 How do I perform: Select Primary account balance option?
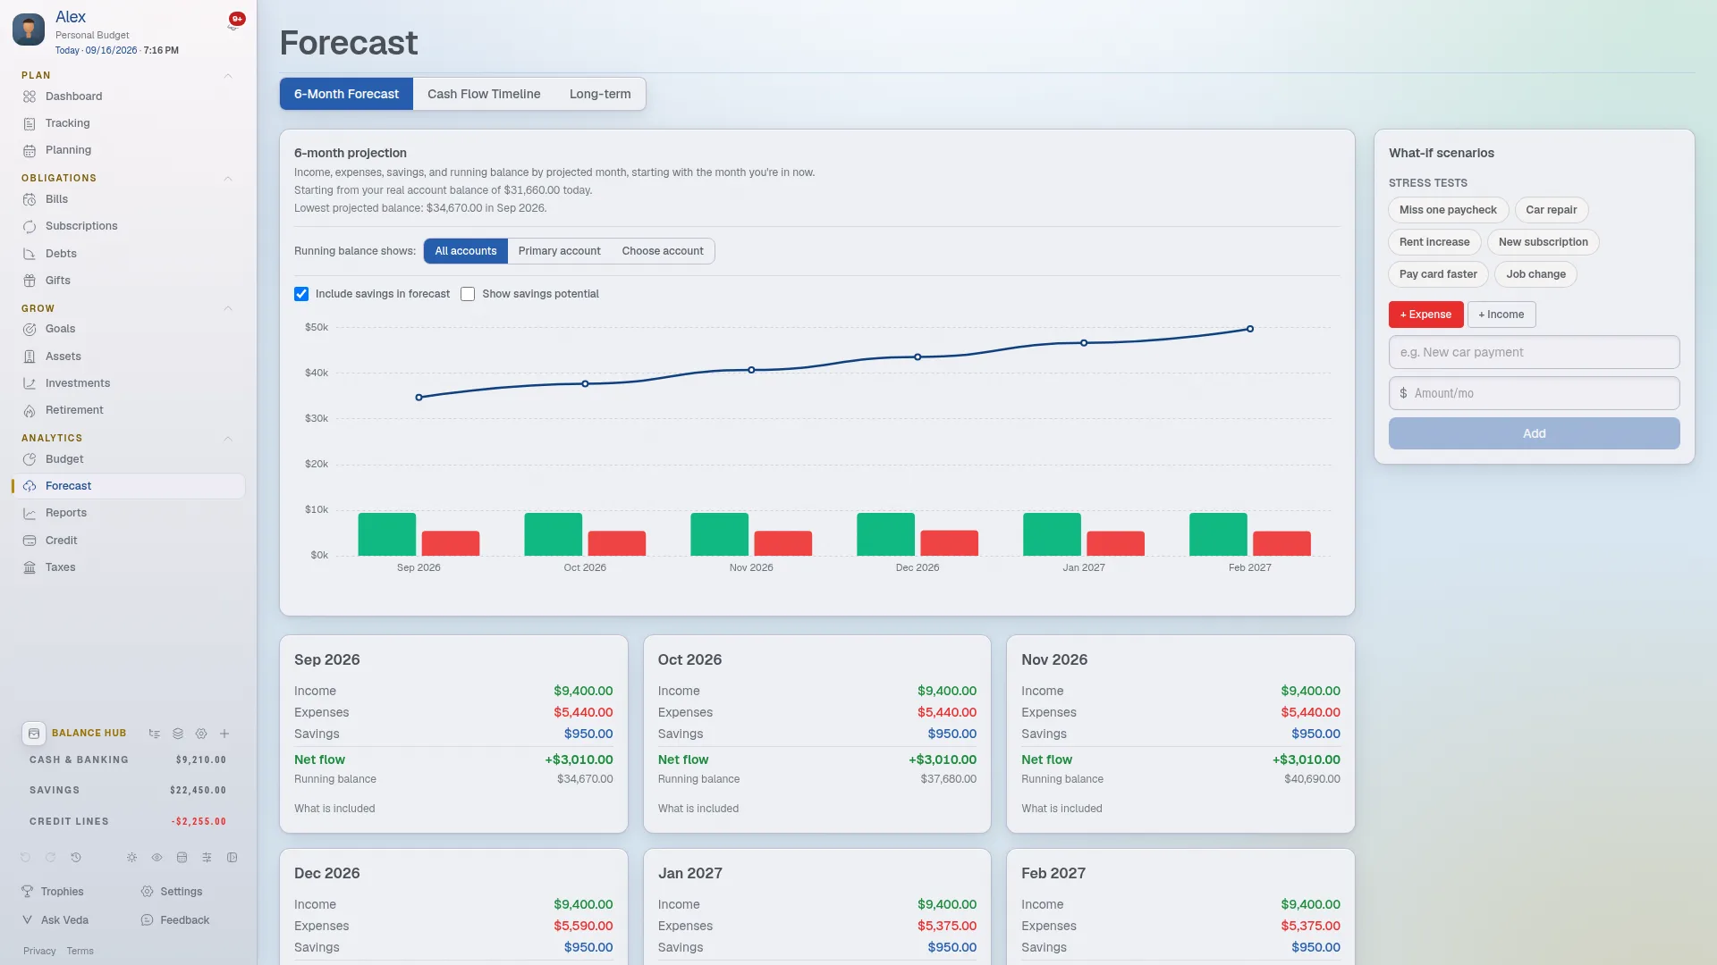(559, 251)
